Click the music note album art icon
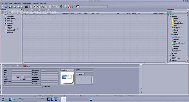 pyautogui.click(x=64, y=99)
